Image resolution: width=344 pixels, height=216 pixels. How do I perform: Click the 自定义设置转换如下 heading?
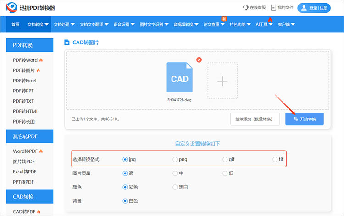point(197,144)
